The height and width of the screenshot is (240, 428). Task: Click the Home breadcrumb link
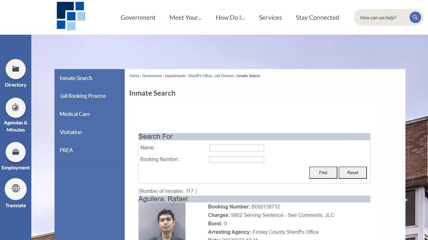point(134,76)
